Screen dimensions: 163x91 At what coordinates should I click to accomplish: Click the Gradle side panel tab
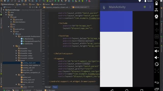tap(161, 39)
